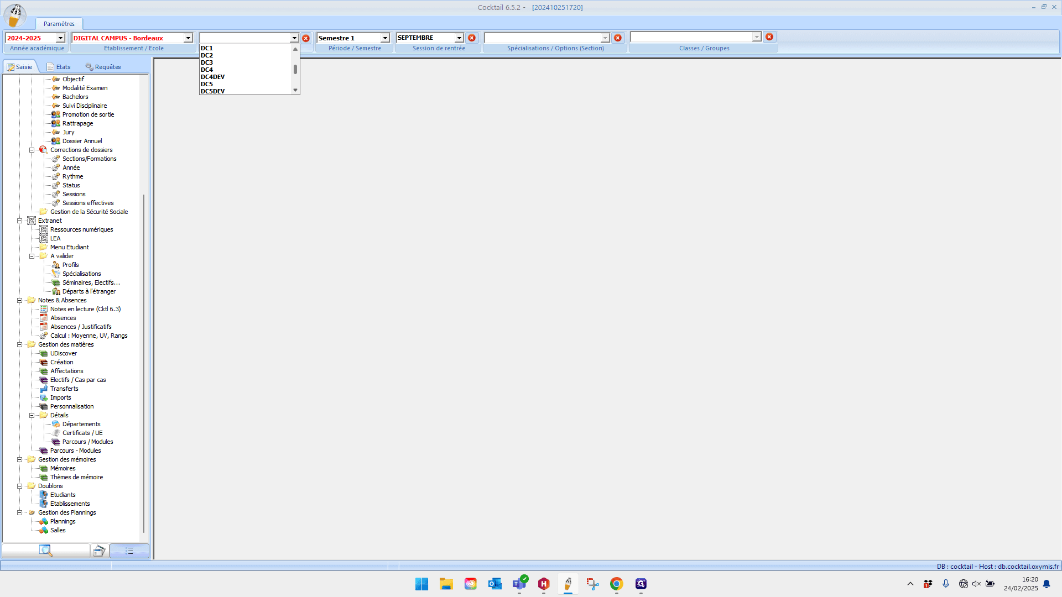This screenshot has width=1062, height=597.
Task: Open Thèmes de mémoire item
Action: tap(76, 477)
